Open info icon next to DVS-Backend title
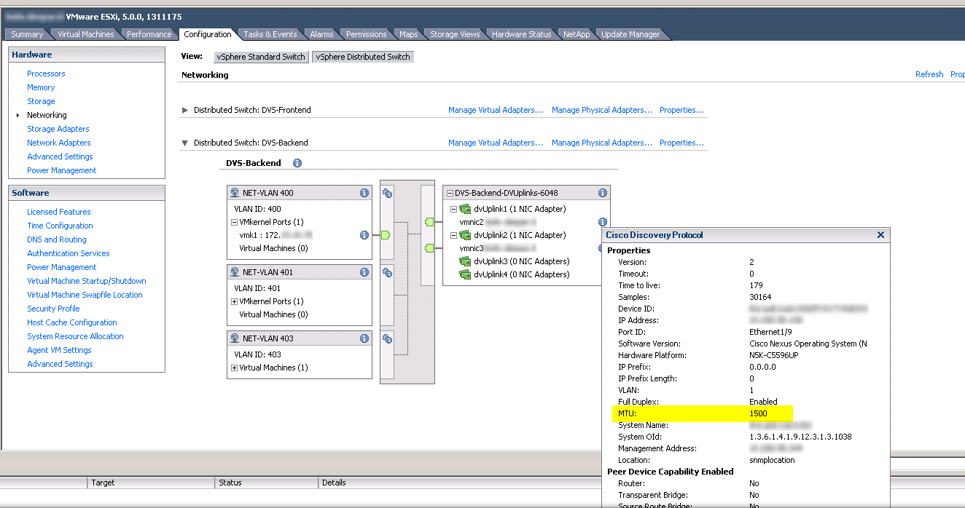This screenshot has width=965, height=508. (297, 163)
